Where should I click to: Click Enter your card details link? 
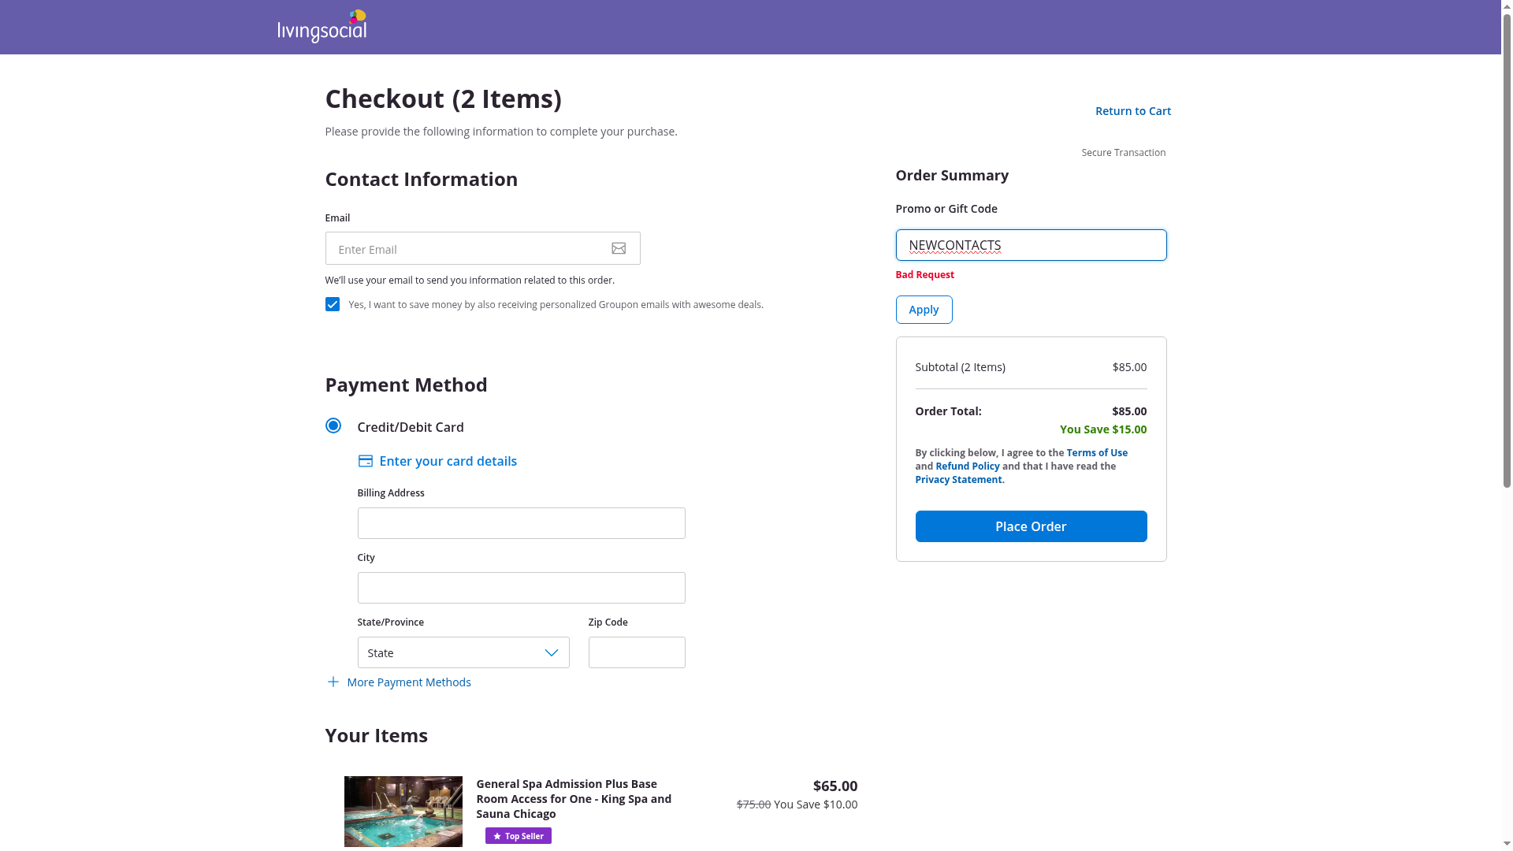pos(448,461)
